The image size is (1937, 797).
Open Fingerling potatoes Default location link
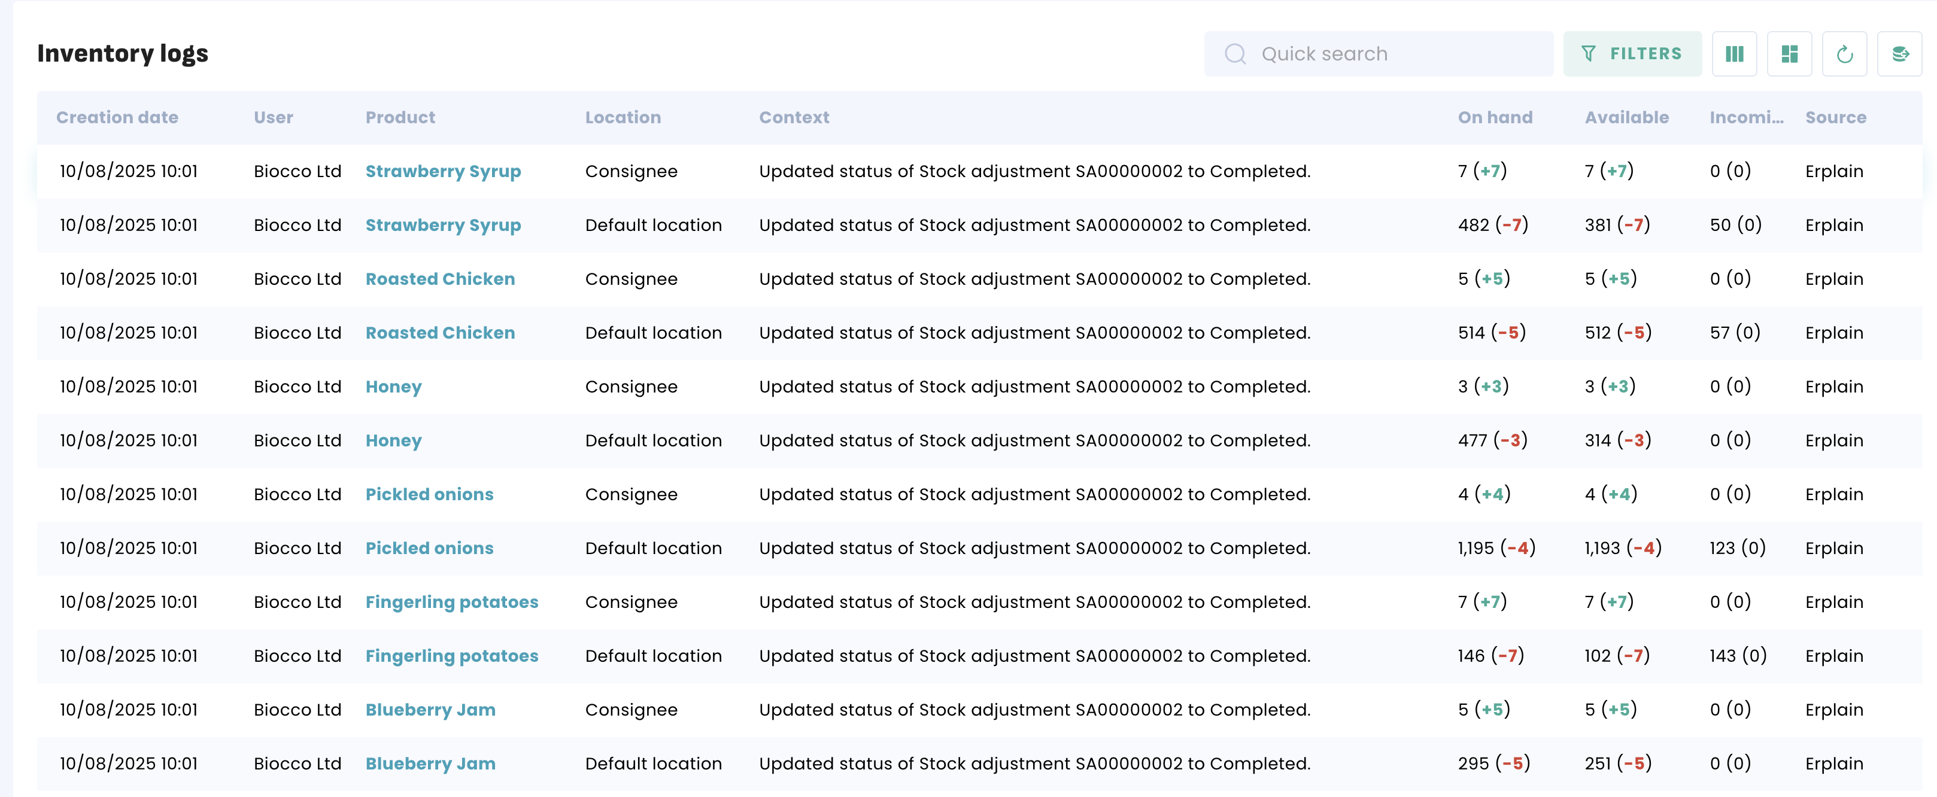click(451, 656)
